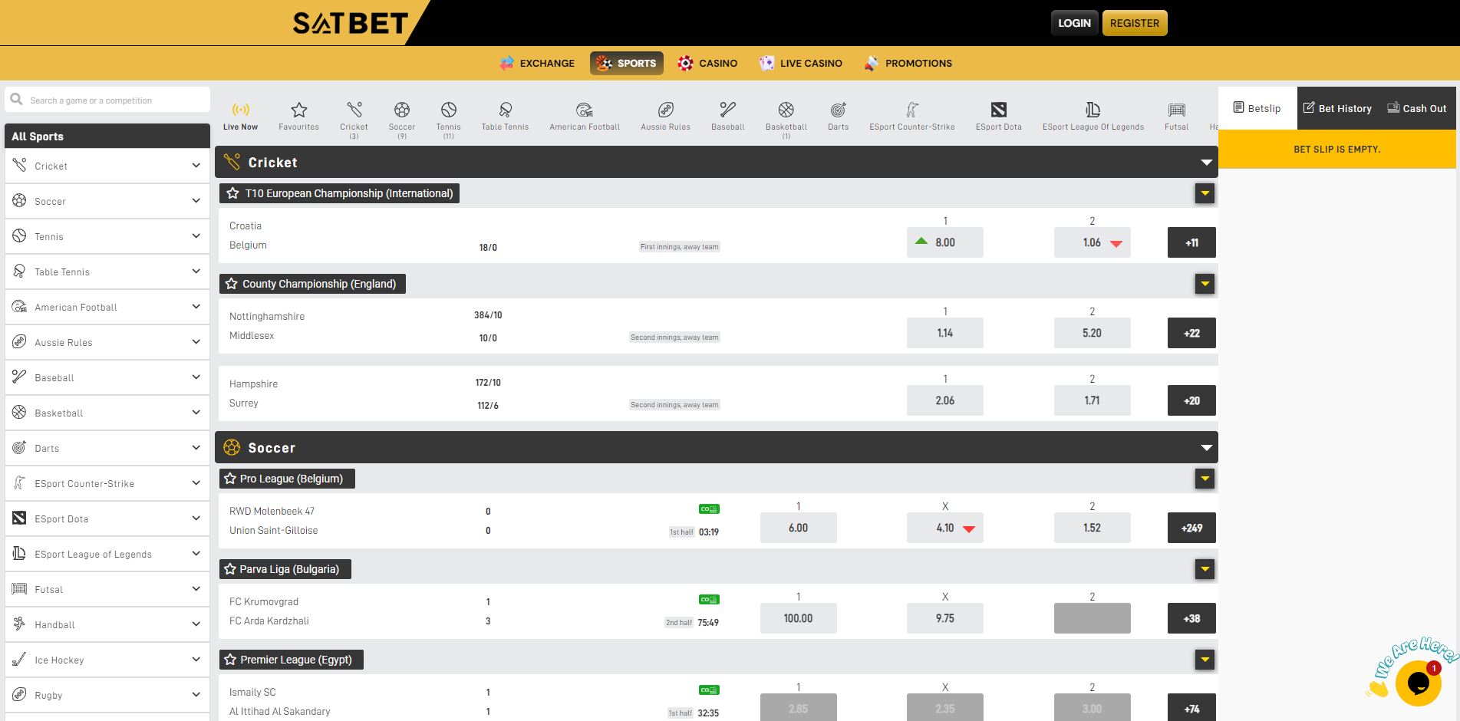This screenshot has width=1460, height=721.
Task: Select ESport League Of Legends top icon
Action: tap(1093, 110)
